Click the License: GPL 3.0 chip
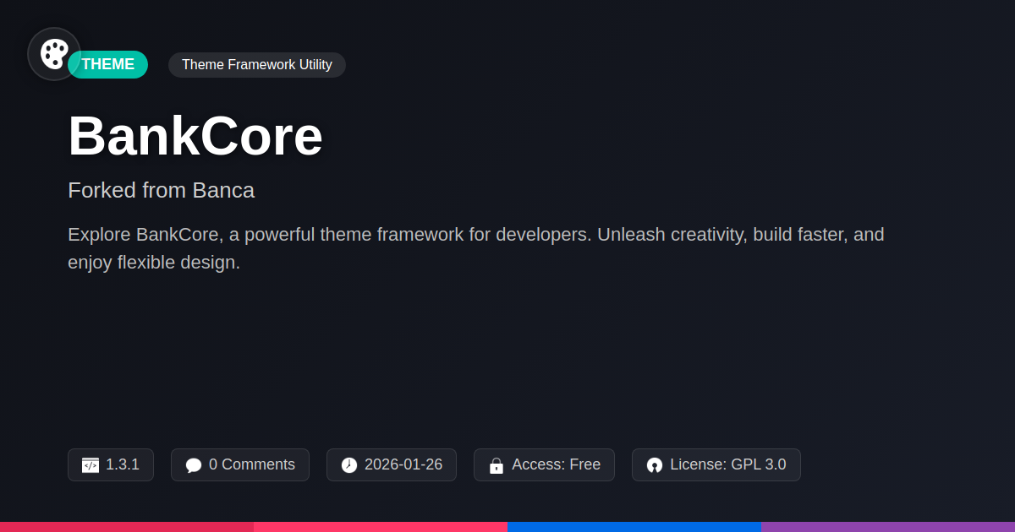The image size is (1015, 532). pyautogui.click(x=716, y=465)
